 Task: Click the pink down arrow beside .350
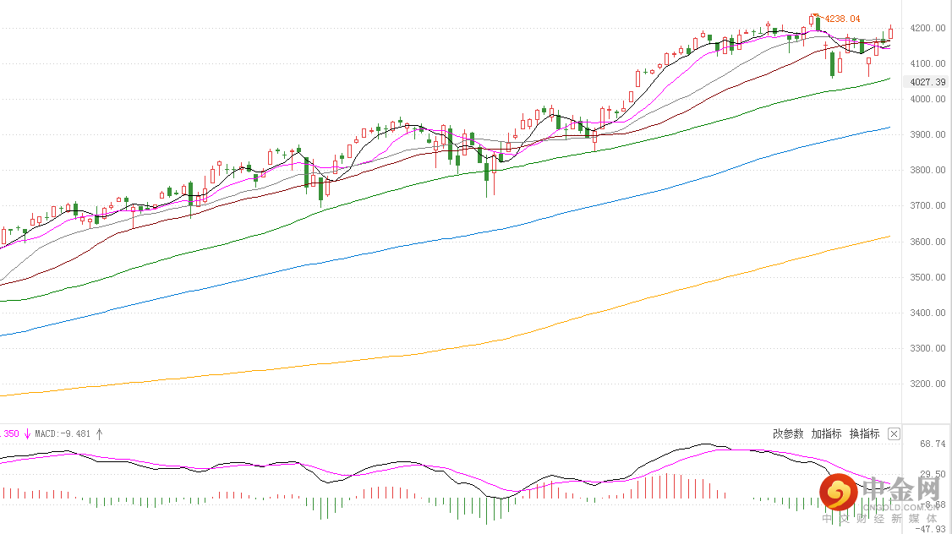(27, 433)
